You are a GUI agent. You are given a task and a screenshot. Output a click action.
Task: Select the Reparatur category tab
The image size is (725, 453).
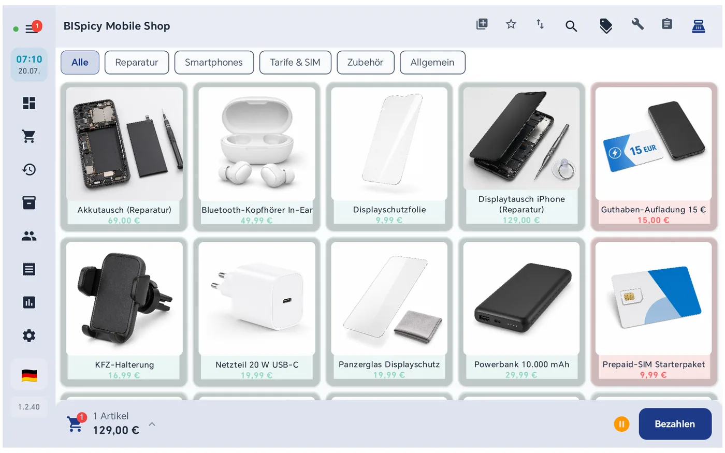pyautogui.click(x=137, y=62)
